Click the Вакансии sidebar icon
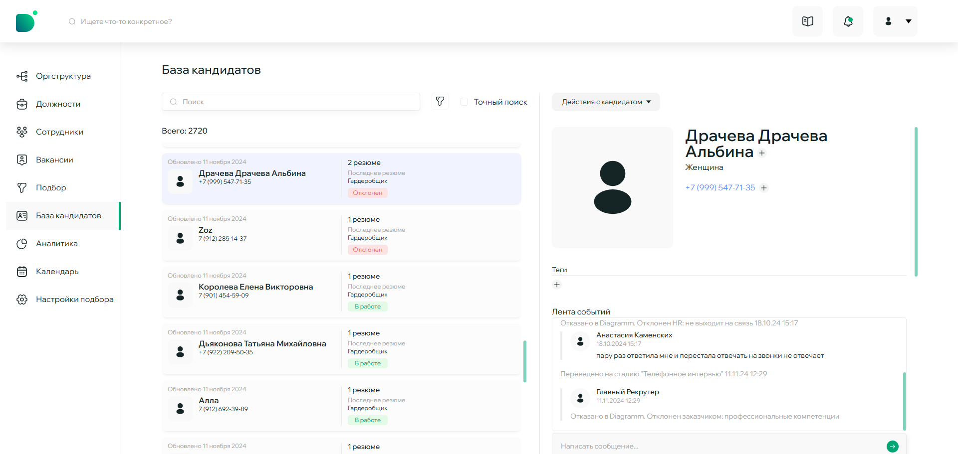958x454 pixels. [22, 160]
